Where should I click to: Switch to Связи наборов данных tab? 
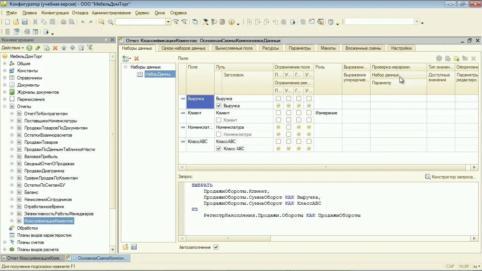[x=183, y=48]
